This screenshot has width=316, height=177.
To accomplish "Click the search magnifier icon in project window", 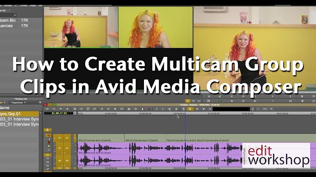I will [x=15, y=15].
